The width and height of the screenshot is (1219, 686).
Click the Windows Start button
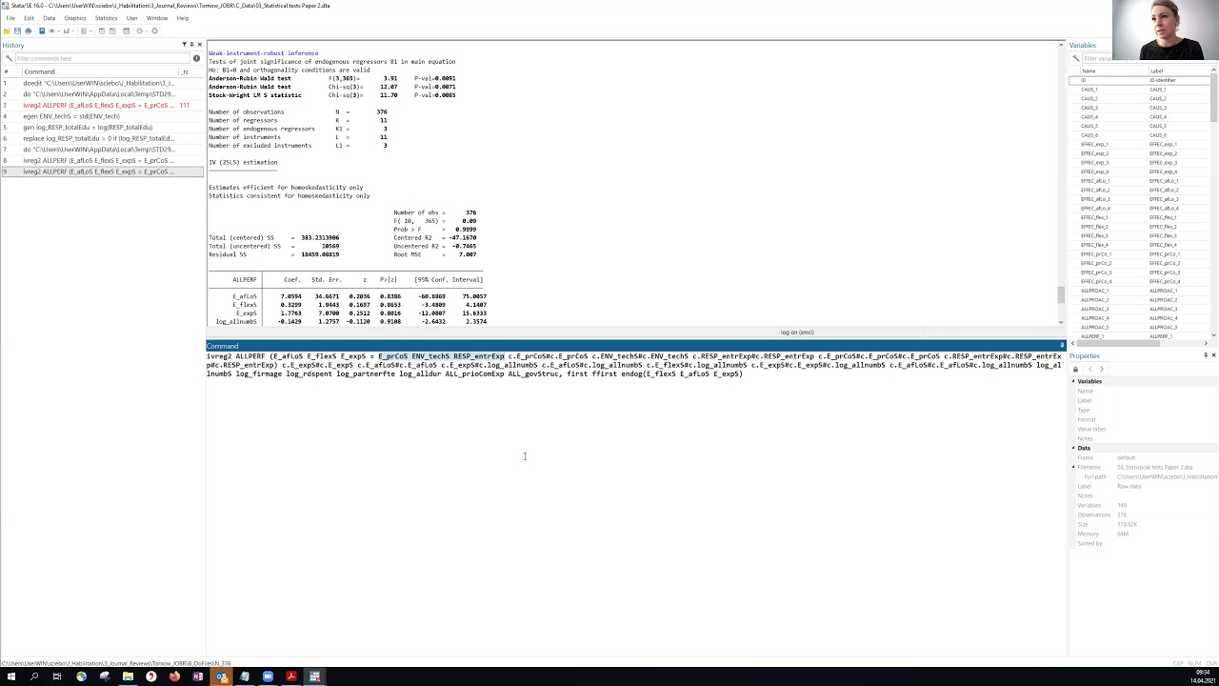11,676
